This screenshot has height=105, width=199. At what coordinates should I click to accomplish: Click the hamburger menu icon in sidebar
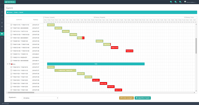[2, 7]
